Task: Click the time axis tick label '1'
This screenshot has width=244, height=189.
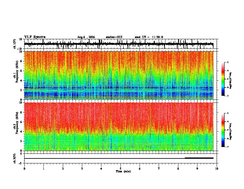Action: 43,169
